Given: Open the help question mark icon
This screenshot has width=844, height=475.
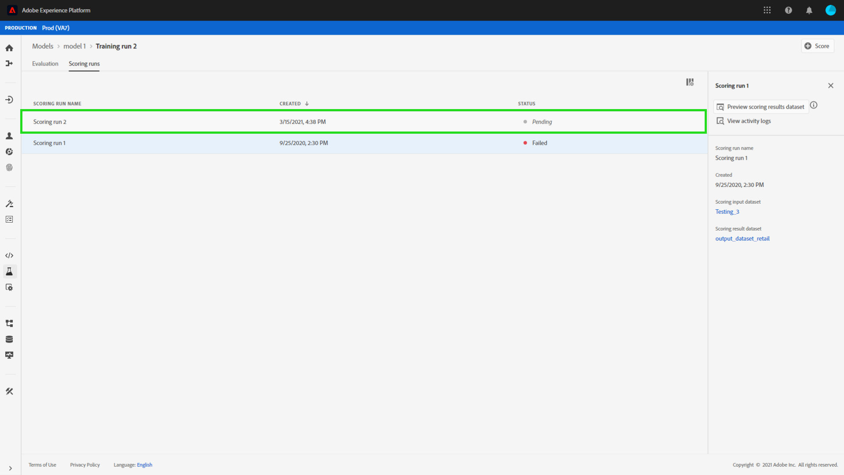Looking at the screenshot, I should tap(788, 10).
